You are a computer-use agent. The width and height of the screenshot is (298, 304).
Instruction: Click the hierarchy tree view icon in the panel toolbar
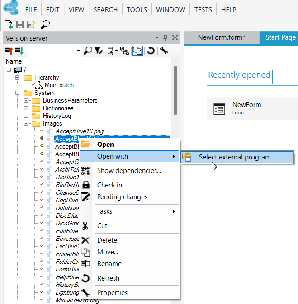point(124,51)
